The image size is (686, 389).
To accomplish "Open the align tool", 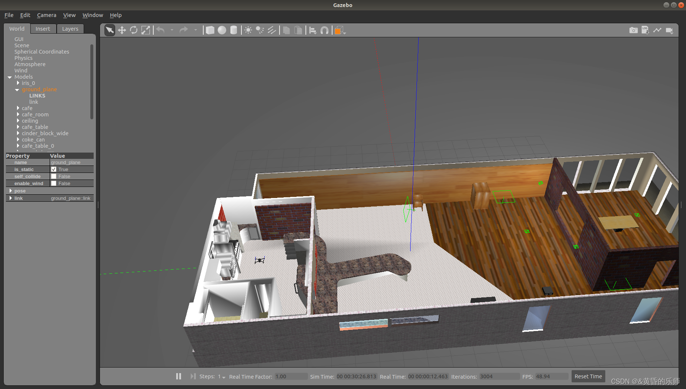I will 313,31.
